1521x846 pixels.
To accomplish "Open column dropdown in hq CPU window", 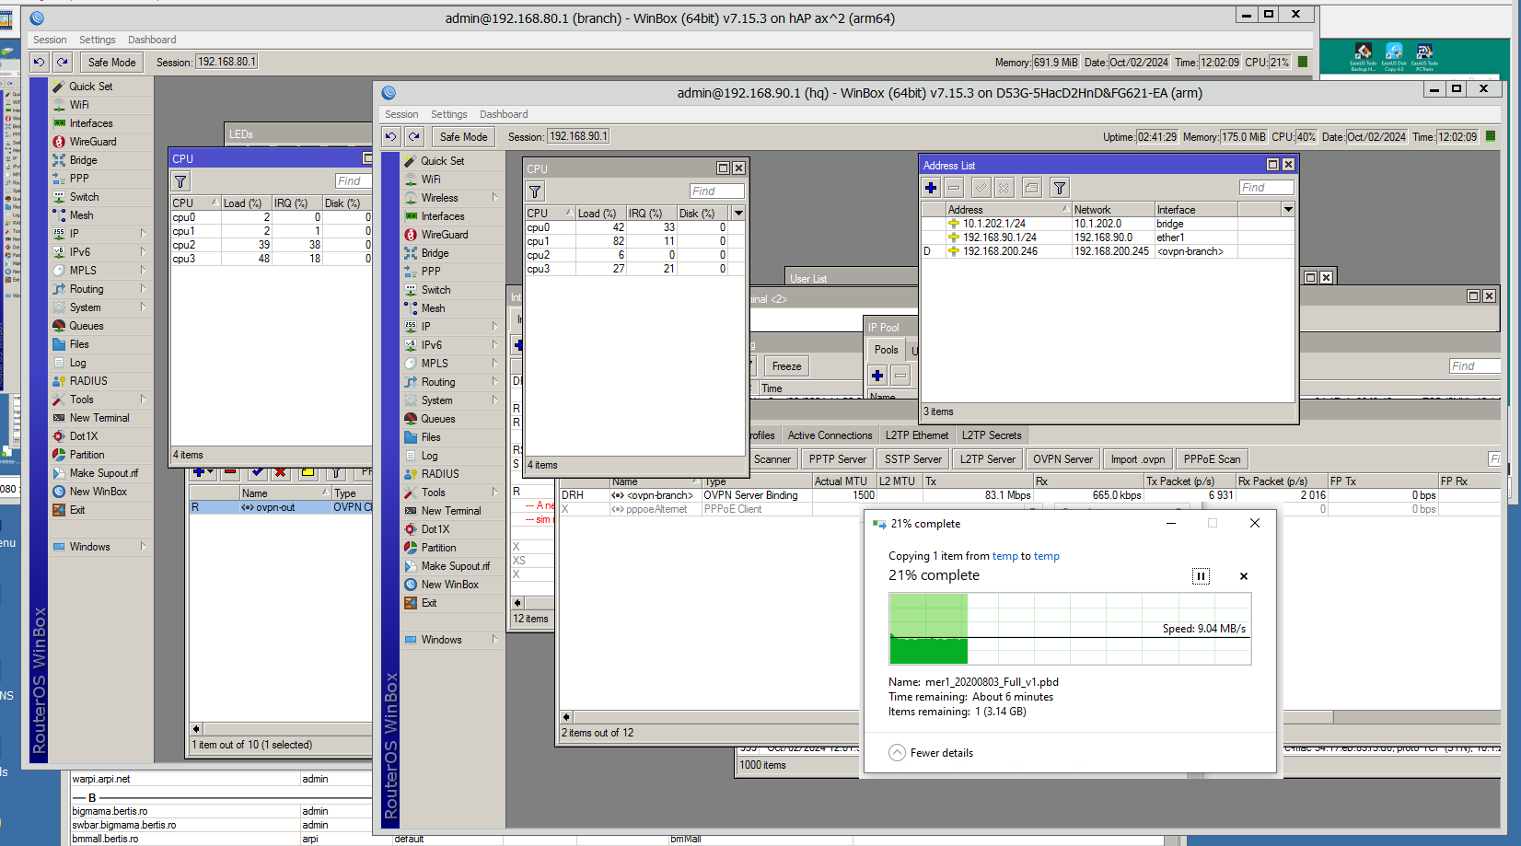I will point(738,214).
